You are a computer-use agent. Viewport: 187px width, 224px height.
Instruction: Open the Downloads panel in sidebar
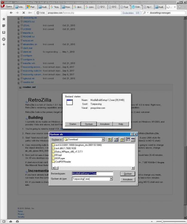click(4, 33)
